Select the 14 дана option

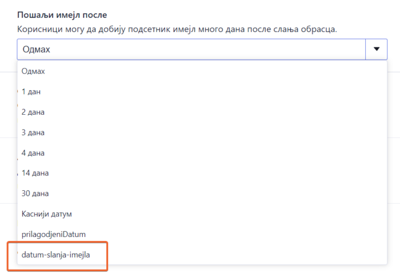coord(34,172)
